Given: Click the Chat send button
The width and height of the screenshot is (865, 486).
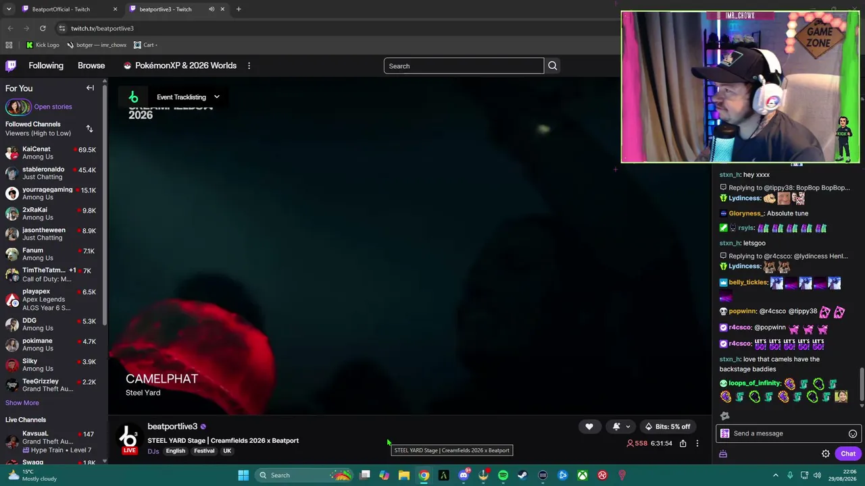Looking at the screenshot, I should pos(848,454).
